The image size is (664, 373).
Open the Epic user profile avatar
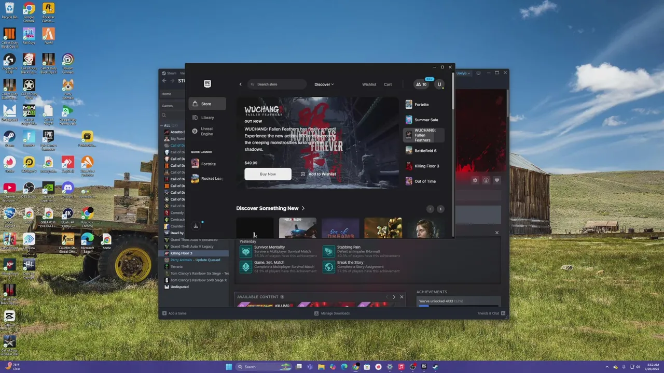click(x=439, y=84)
